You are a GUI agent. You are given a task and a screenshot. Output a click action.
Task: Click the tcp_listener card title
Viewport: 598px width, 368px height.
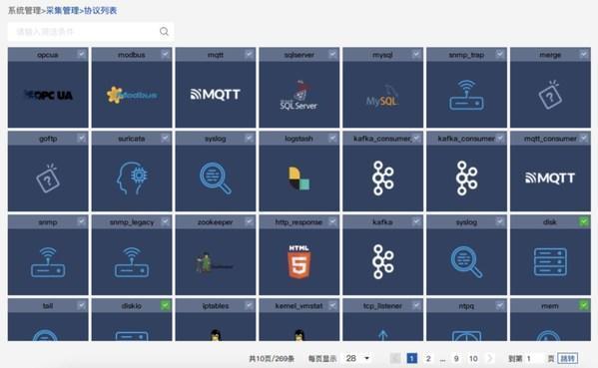coord(382,306)
